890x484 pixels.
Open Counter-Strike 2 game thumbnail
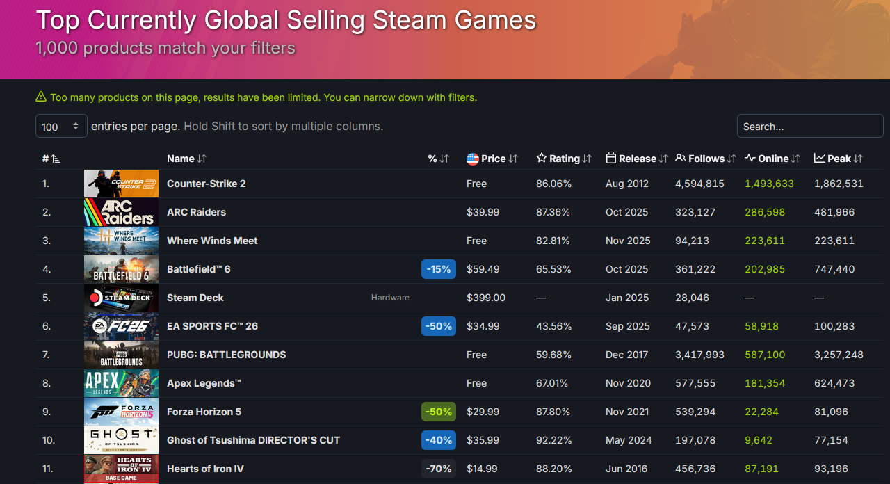(x=121, y=184)
